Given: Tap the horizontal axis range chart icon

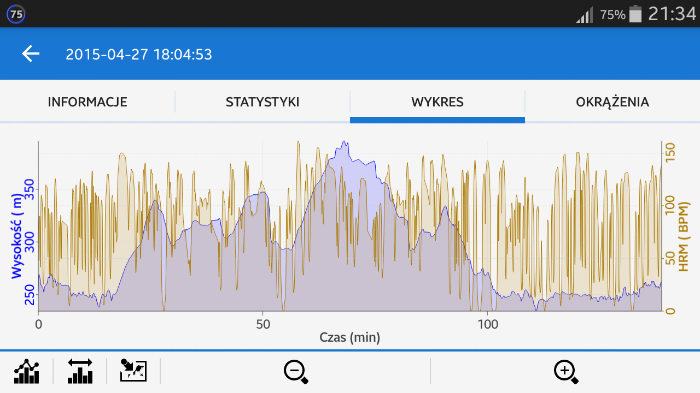Looking at the screenshot, I should click(80, 371).
